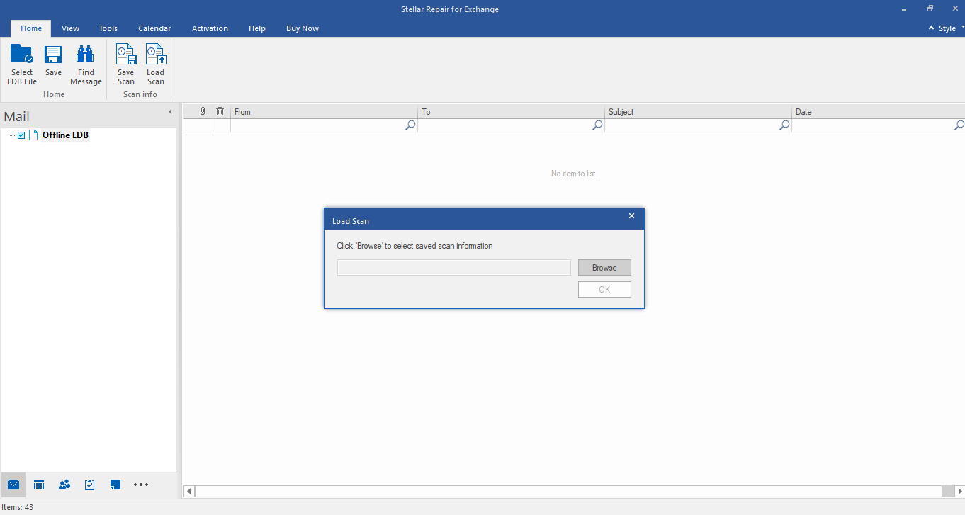Collapse the Mail pane arrow
Image resolution: width=965 pixels, height=515 pixels.
click(170, 112)
